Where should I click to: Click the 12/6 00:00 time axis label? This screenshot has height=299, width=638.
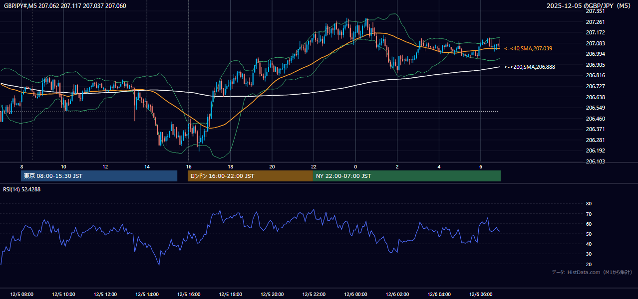[x=355, y=295]
